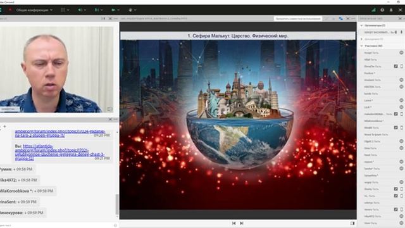Go to the previous slide
405x228 pixels.
coord(234,223)
